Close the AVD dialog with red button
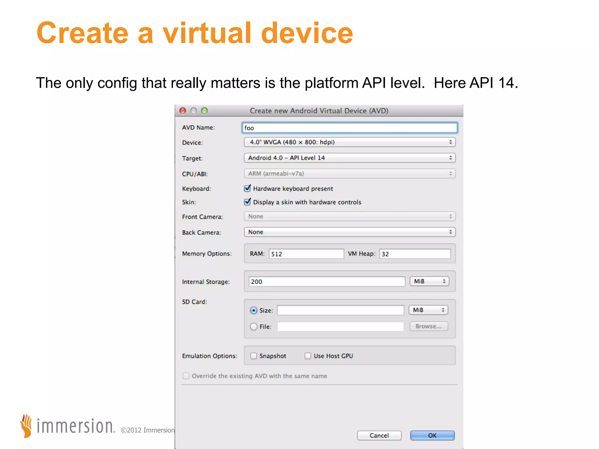The height and width of the screenshot is (449, 599). click(x=183, y=110)
